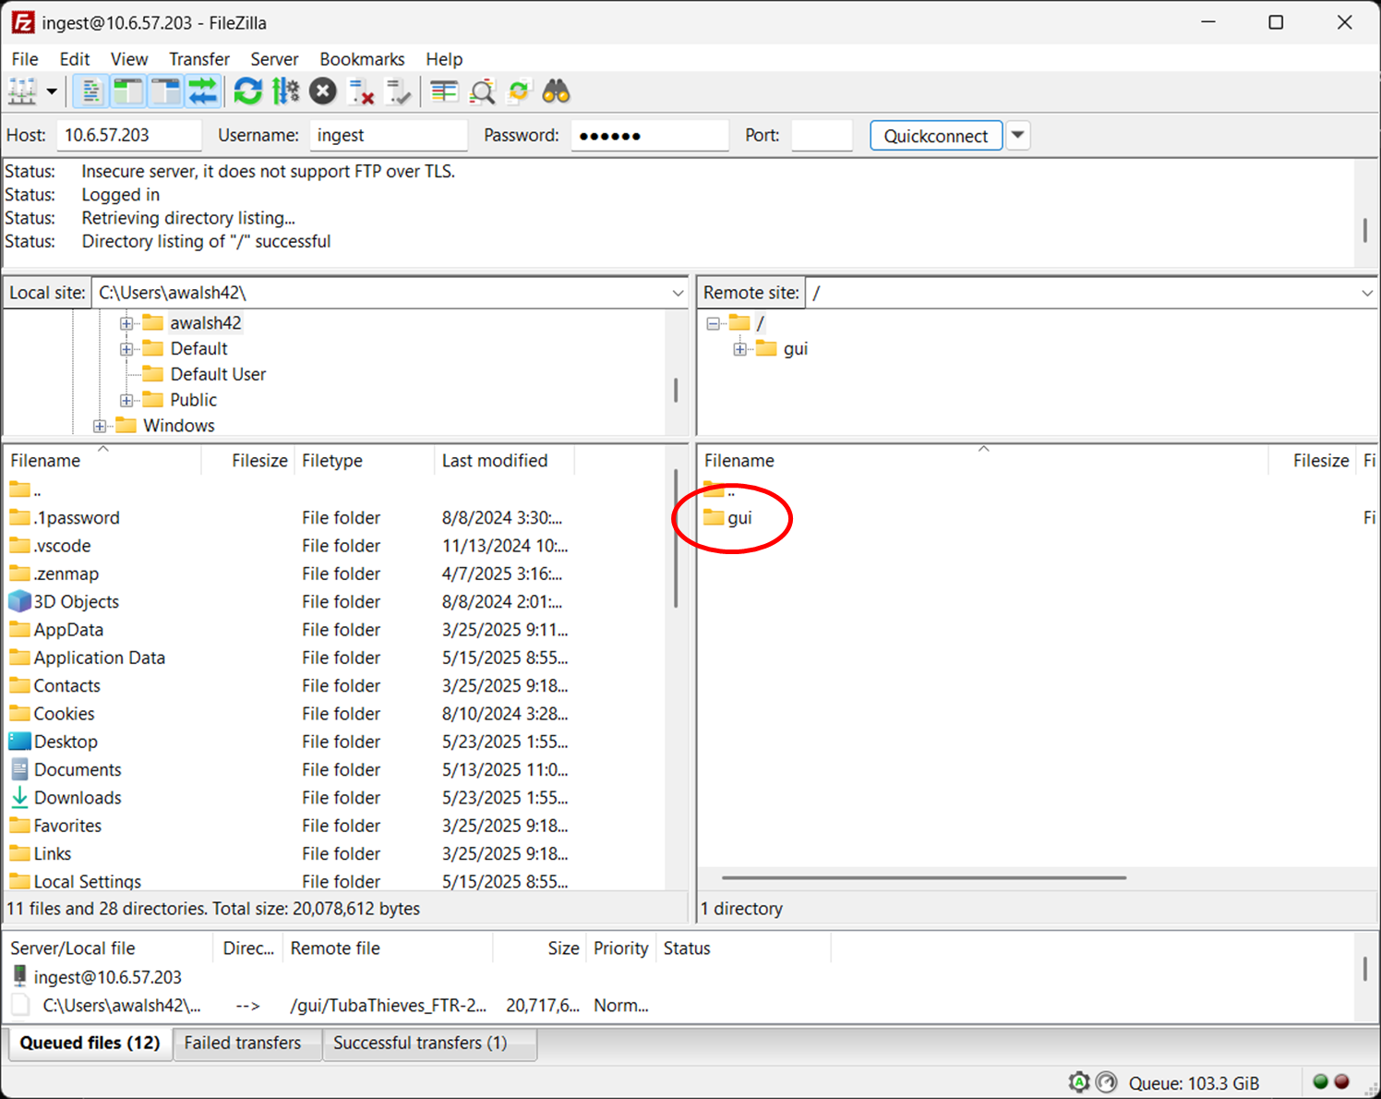
Task: Cancel the current operation
Action: click(323, 91)
